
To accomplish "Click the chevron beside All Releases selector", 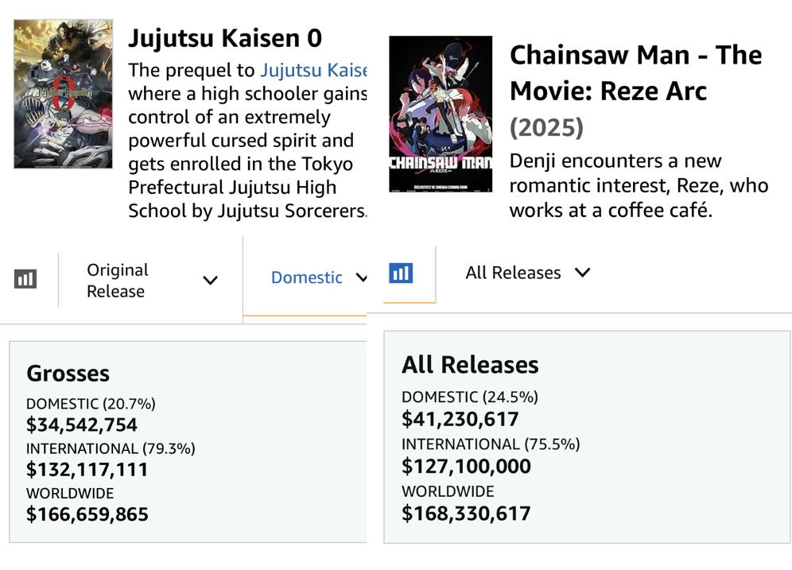I will [x=582, y=273].
